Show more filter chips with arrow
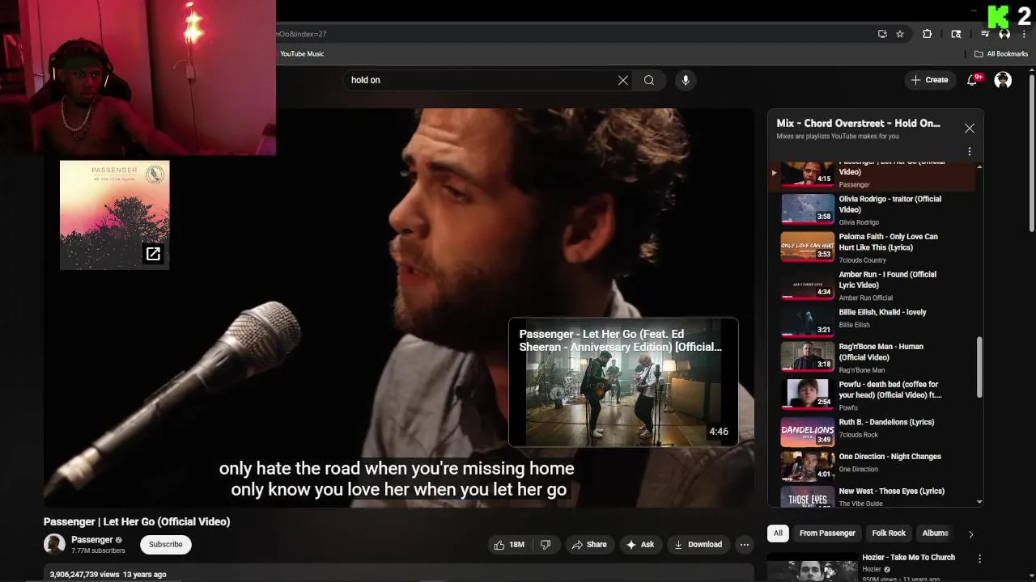Image resolution: width=1036 pixels, height=582 pixels. pyautogui.click(x=970, y=533)
